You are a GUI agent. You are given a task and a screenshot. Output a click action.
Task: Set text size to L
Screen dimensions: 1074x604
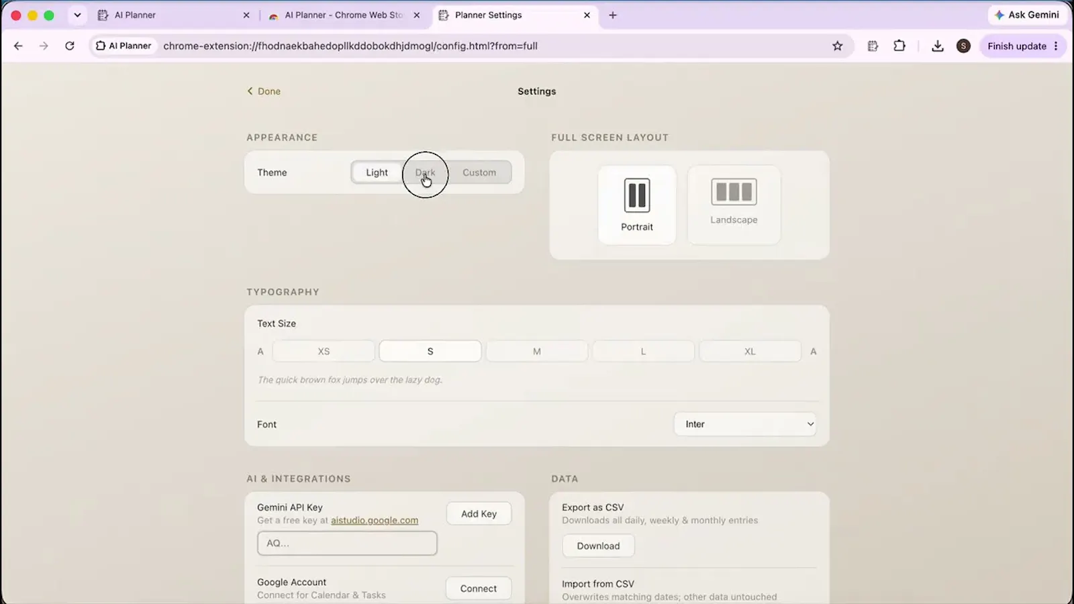(x=643, y=351)
